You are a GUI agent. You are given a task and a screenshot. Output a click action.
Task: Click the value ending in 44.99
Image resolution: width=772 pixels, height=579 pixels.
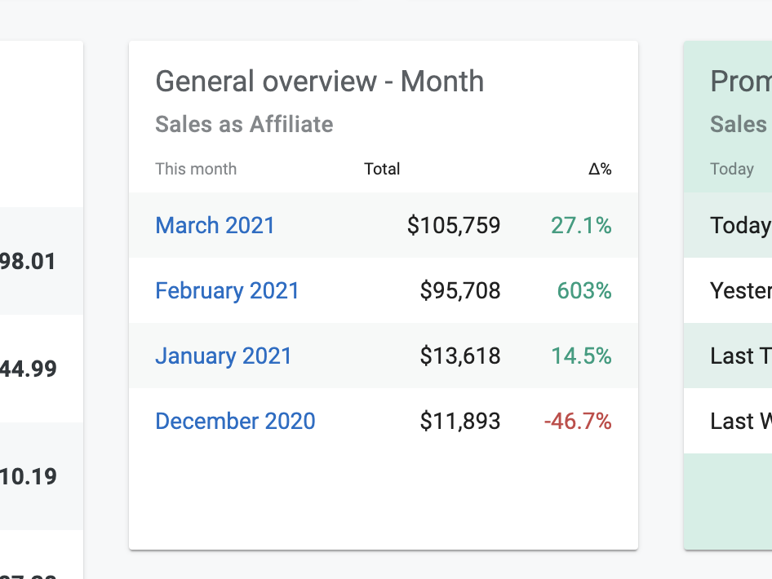(29, 369)
